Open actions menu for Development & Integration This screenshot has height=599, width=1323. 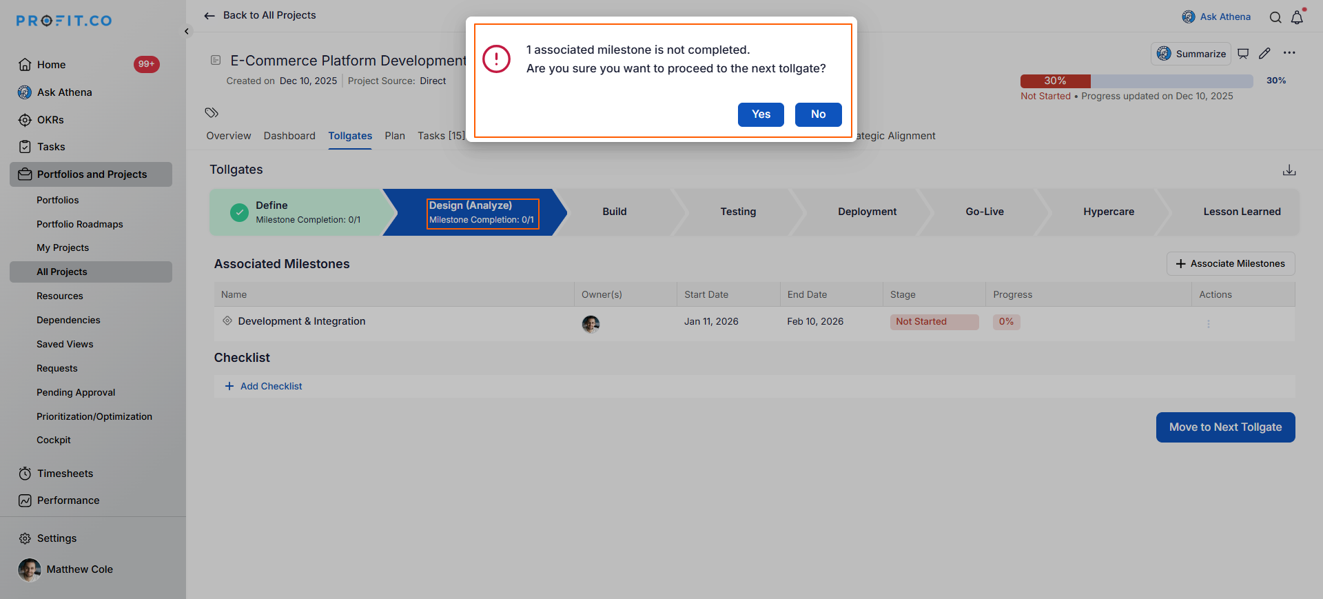(1209, 324)
